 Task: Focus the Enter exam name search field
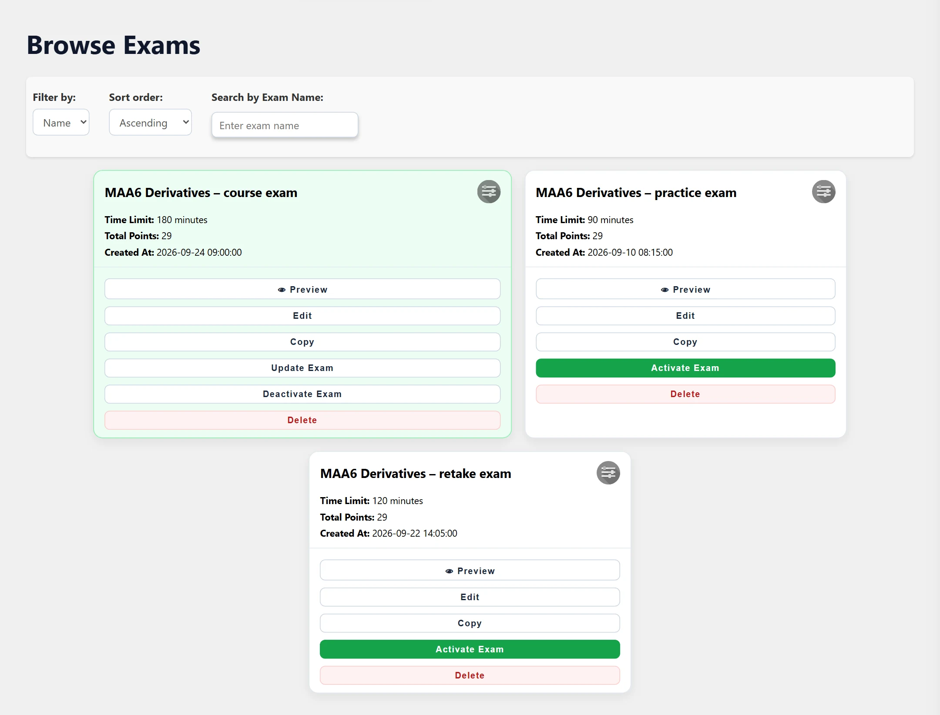[x=285, y=125]
